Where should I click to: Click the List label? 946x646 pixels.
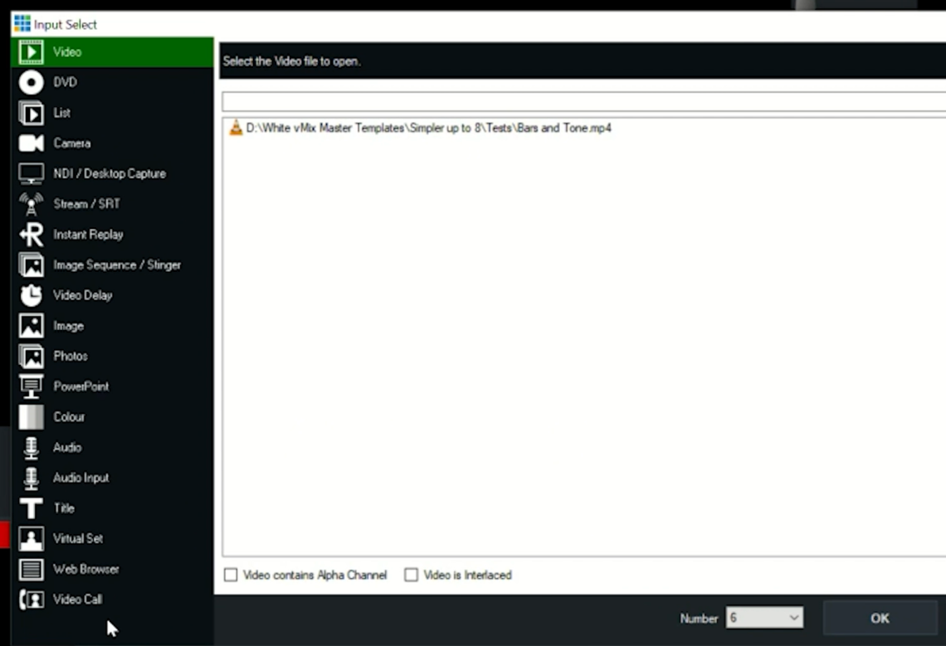click(x=61, y=113)
